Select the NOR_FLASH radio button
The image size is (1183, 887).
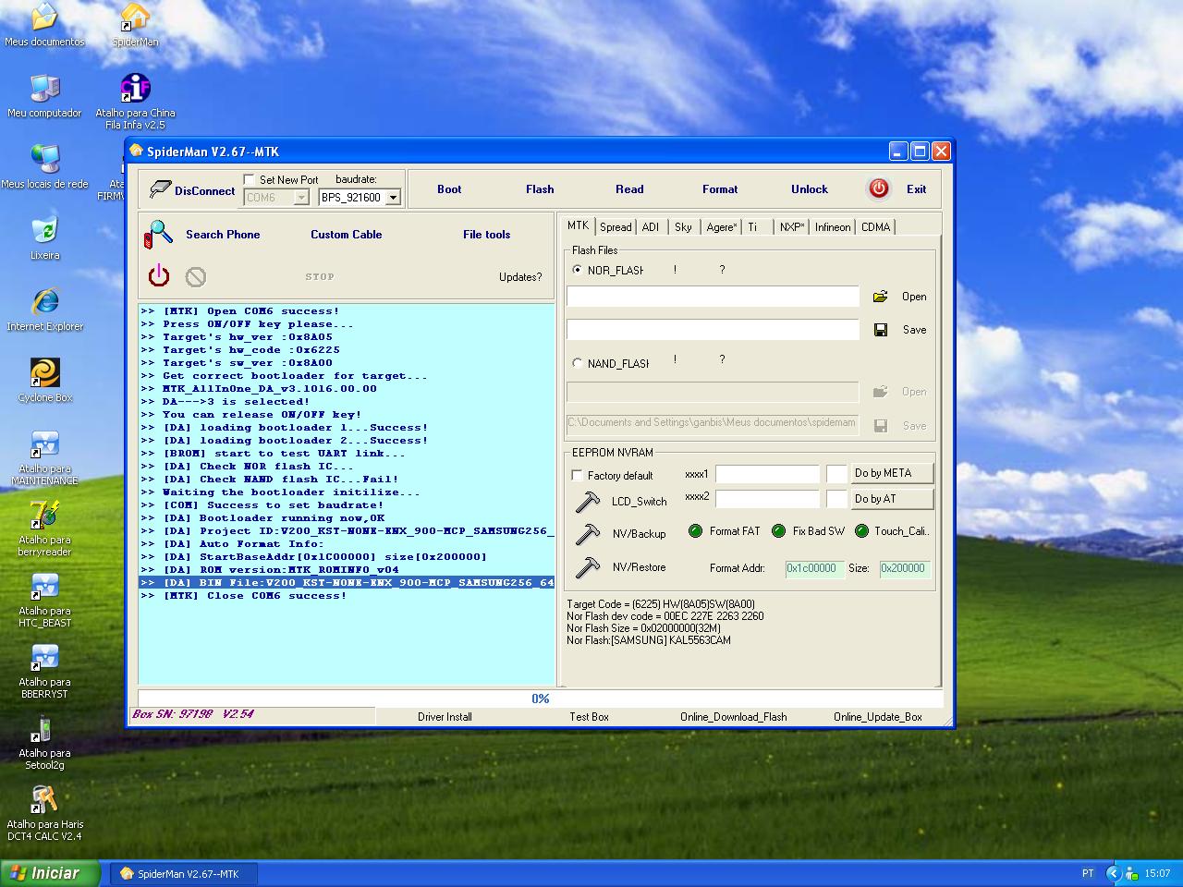(x=577, y=270)
